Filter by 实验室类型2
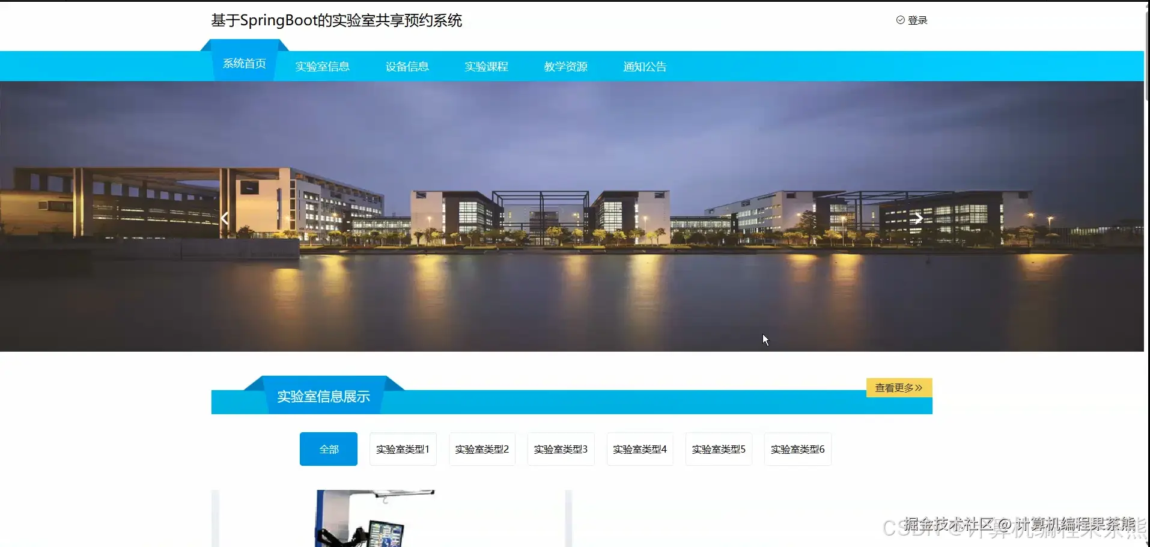Viewport: 1150px width, 547px height. (x=482, y=449)
